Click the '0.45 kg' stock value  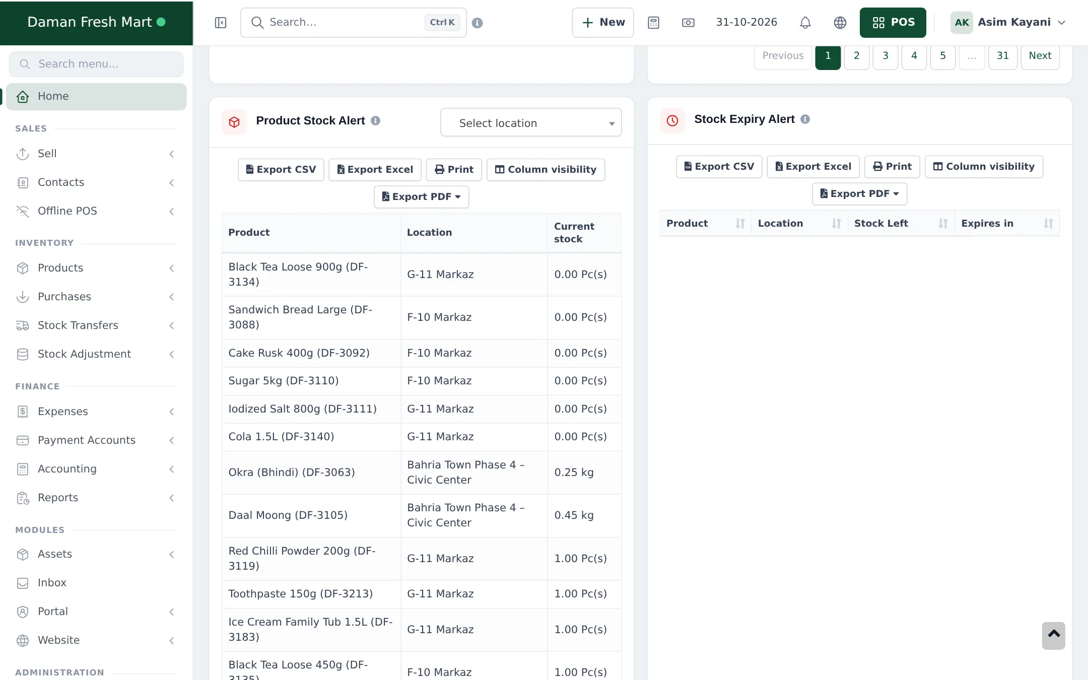click(574, 515)
